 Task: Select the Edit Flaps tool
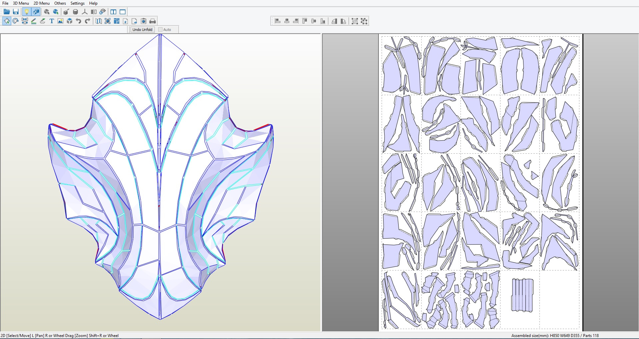(x=43, y=21)
